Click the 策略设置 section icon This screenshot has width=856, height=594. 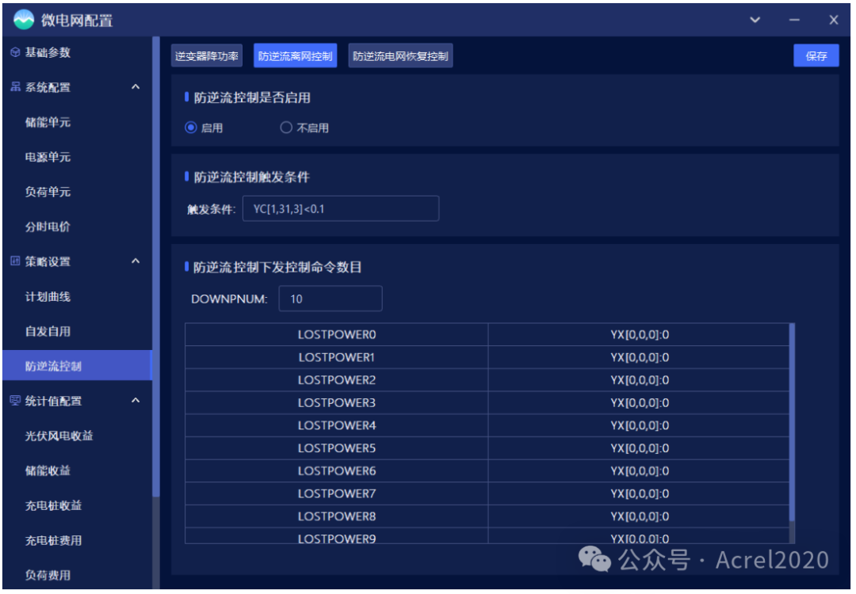tap(16, 261)
